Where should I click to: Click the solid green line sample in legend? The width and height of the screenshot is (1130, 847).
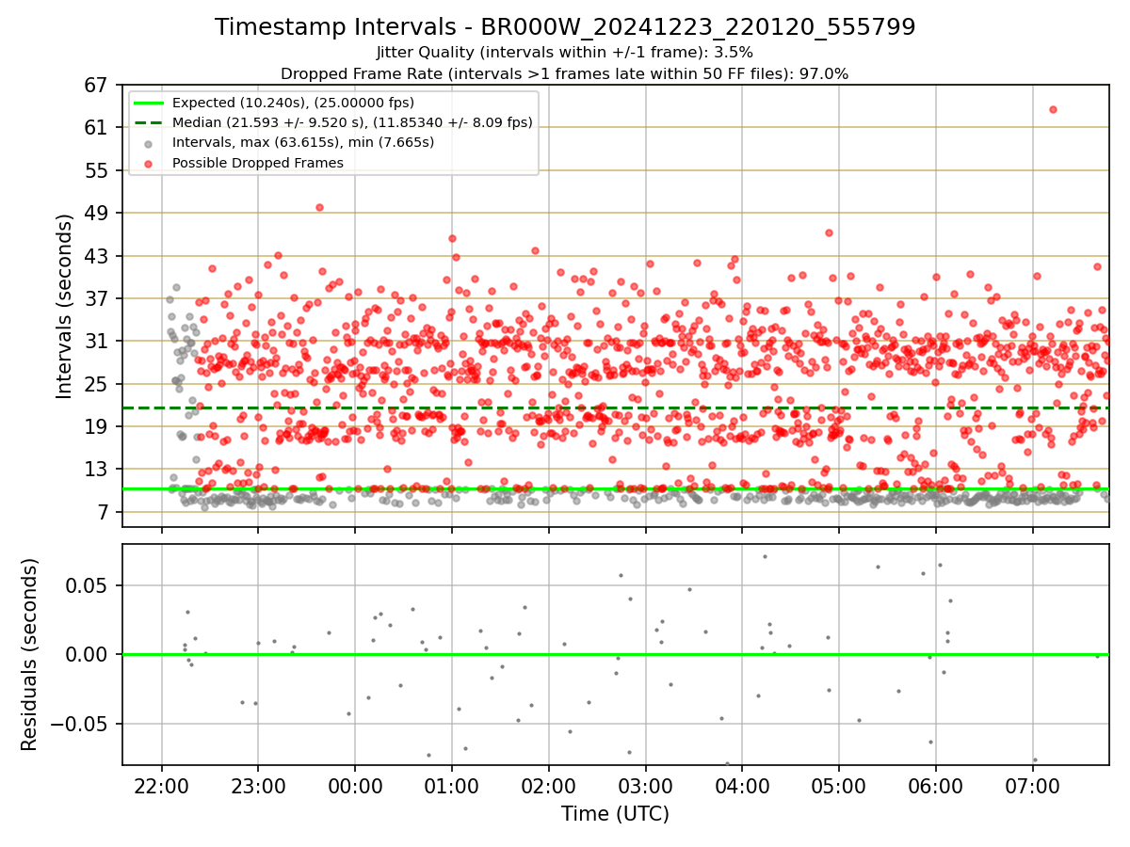point(149,103)
